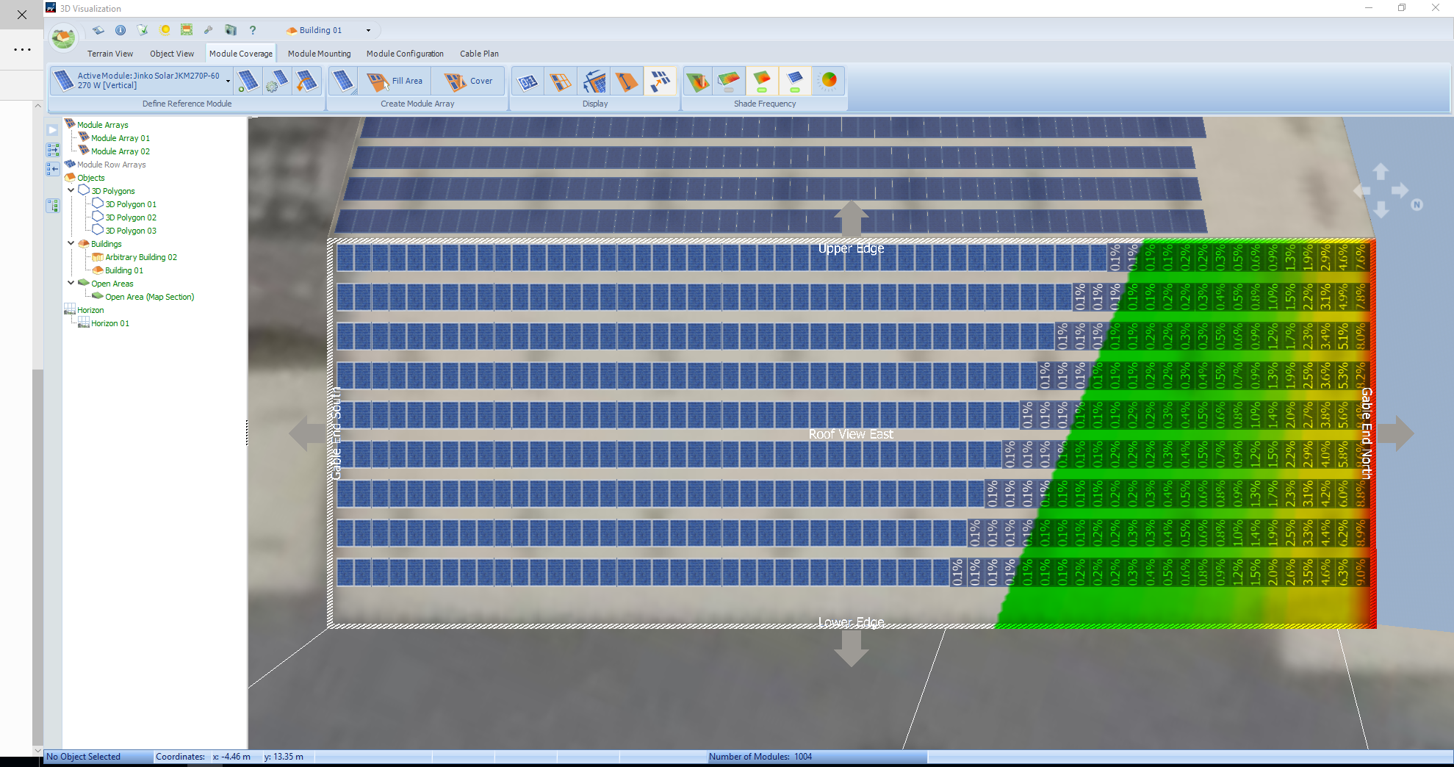Toggle shade frequency on modules
Image resolution: width=1454 pixels, height=767 pixels.
(x=796, y=81)
